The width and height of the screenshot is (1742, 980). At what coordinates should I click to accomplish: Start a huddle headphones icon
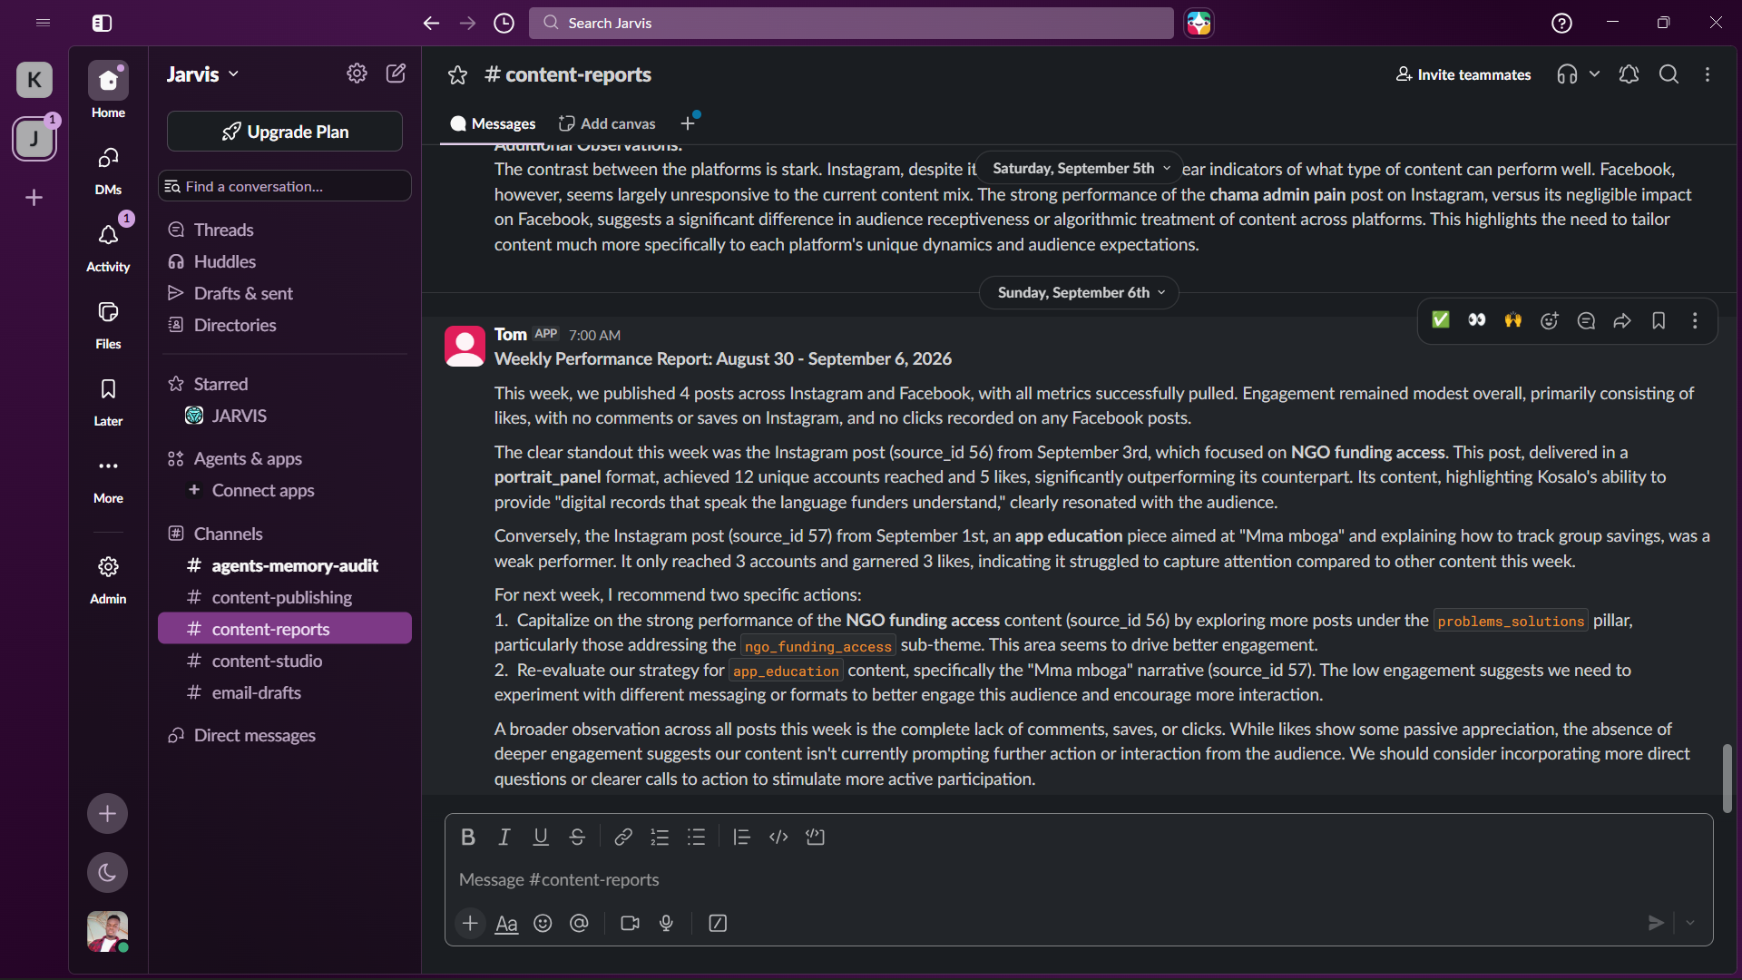coord(1567,74)
